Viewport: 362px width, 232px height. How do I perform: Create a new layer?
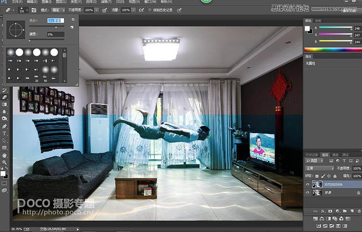(x=352, y=211)
